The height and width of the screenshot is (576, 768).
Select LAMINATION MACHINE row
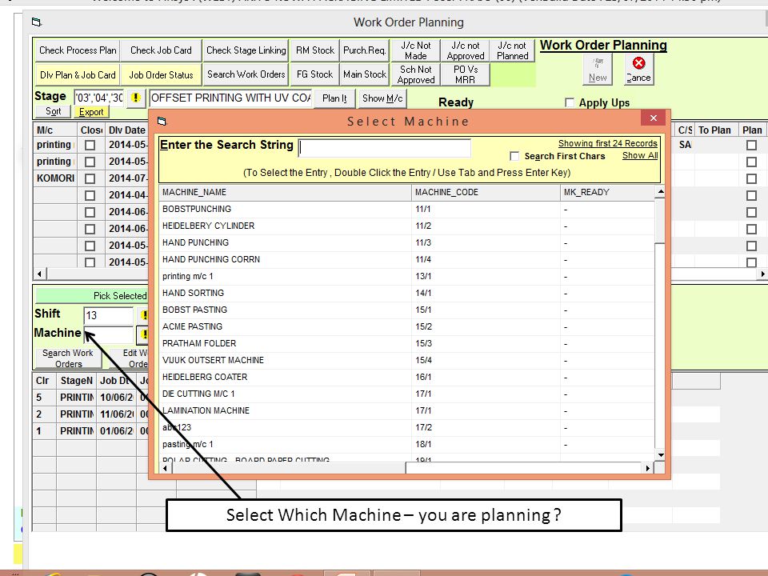point(407,410)
